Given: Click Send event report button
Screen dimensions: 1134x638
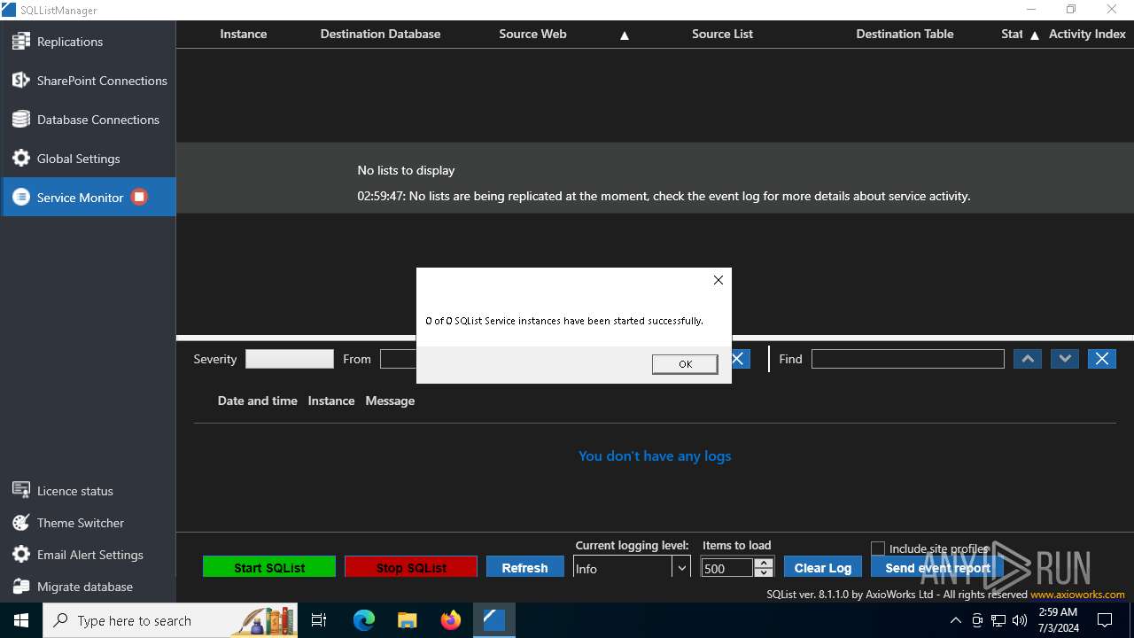Looking at the screenshot, I should click(x=937, y=567).
